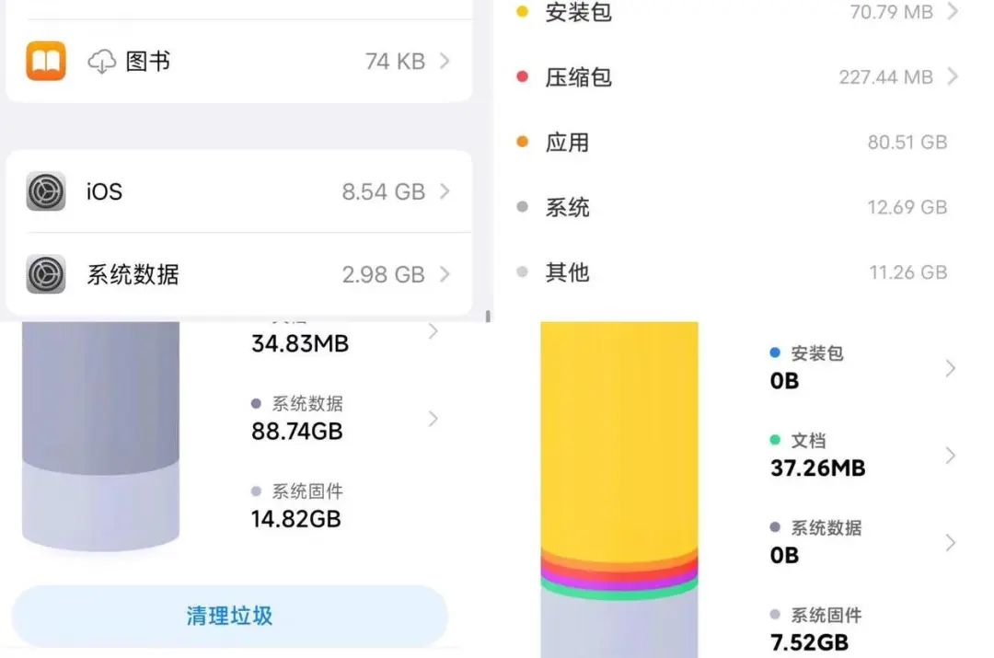
Task: Expand the 系统数据 2.98 GB chevron
Action: [445, 274]
